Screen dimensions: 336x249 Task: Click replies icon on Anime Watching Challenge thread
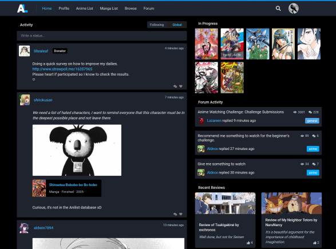[310, 112]
